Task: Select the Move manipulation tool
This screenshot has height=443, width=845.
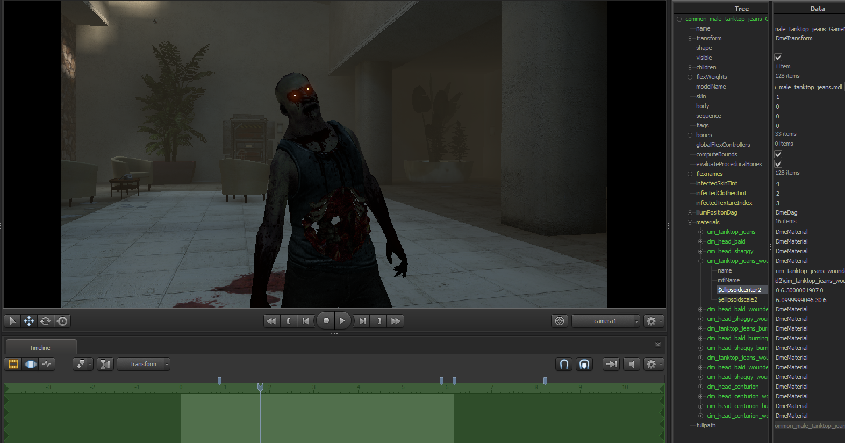Action: tap(29, 321)
